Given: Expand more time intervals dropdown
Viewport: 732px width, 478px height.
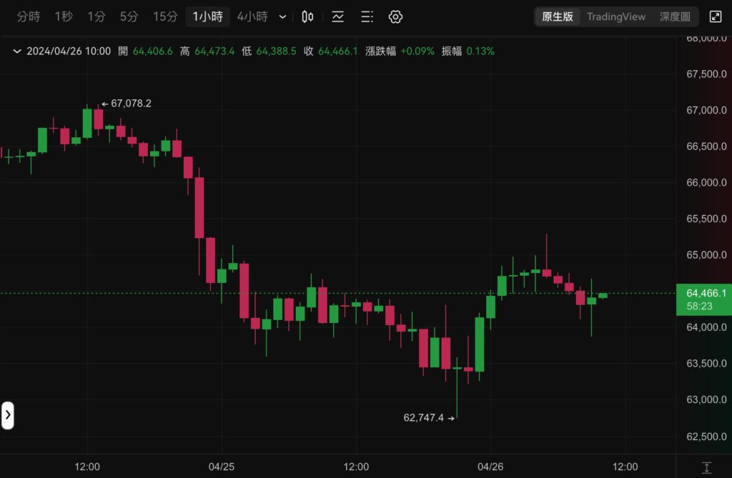Looking at the screenshot, I should [283, 16].
